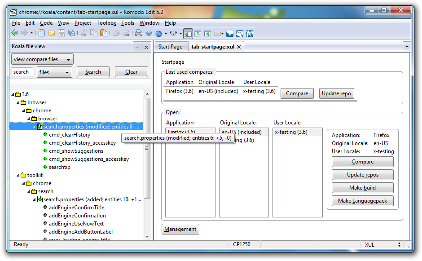
Task: Click the Save All icon
Action: click(x=71, y=33)
